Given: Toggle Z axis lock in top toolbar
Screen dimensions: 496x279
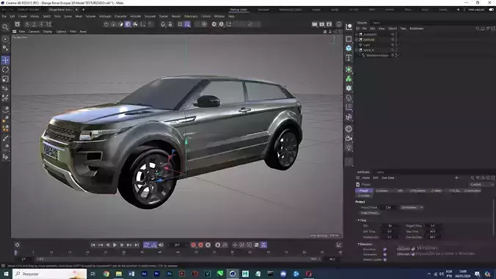Looking at the screenshot, I should point(42,24).
